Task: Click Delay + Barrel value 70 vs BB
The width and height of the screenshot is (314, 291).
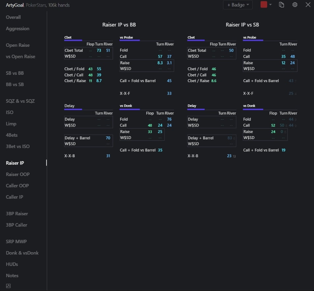Action: 108,138
